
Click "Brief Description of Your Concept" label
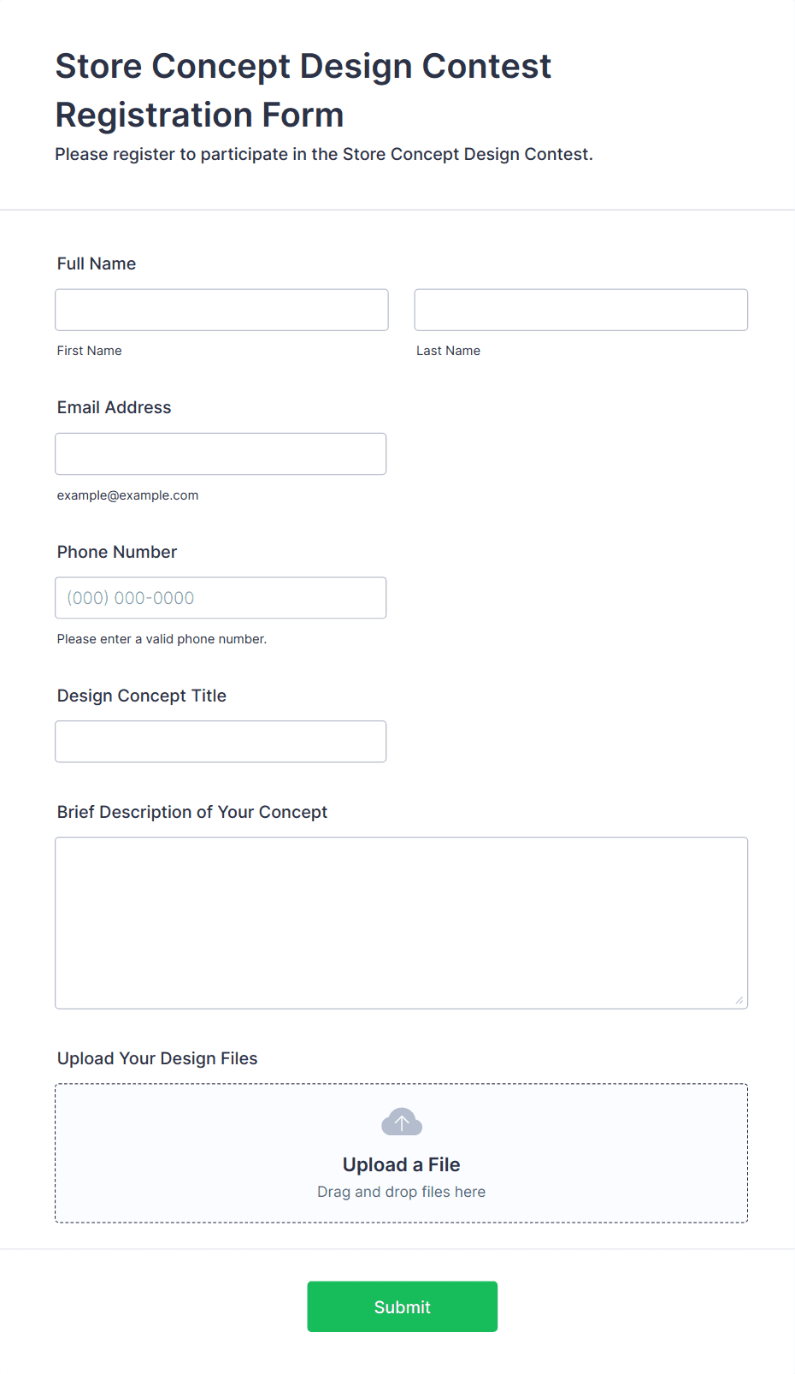192,812
